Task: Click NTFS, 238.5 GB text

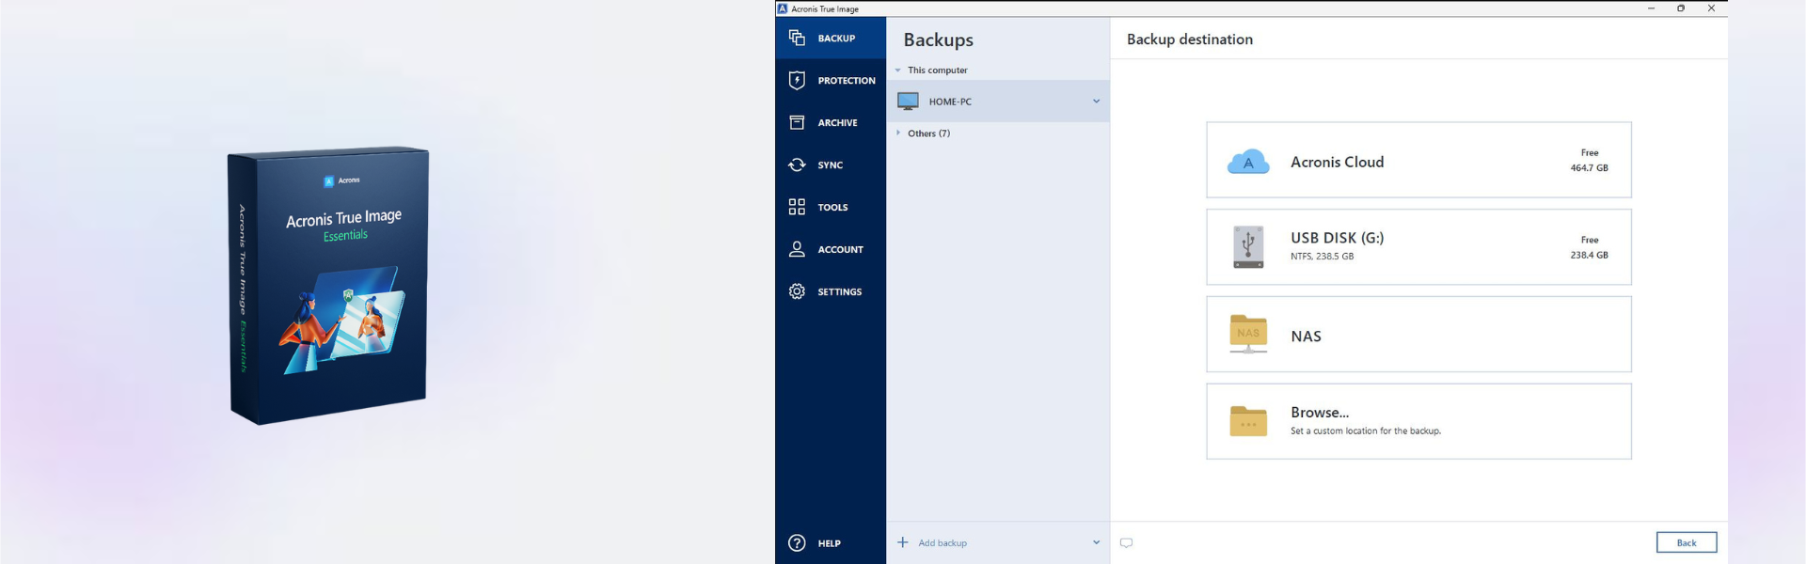Action: click(x=1322, y=257)
